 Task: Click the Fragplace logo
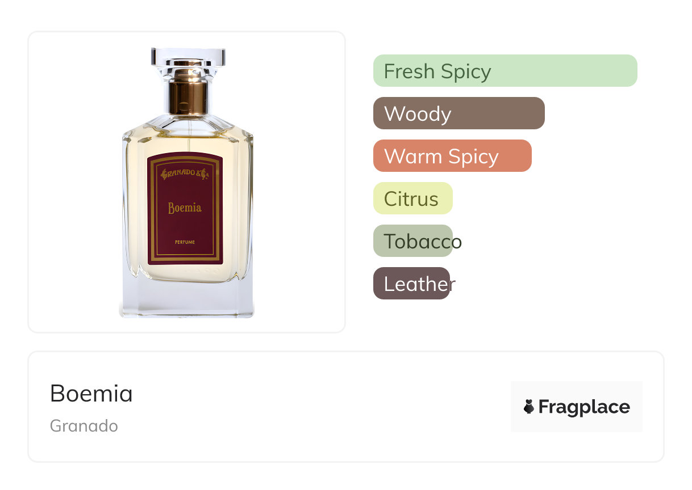[x=577, y=407]
